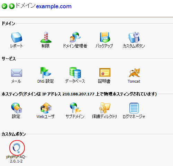Open the メール mail envelope icon
The image size is (173, 166).
pos(17,73)
